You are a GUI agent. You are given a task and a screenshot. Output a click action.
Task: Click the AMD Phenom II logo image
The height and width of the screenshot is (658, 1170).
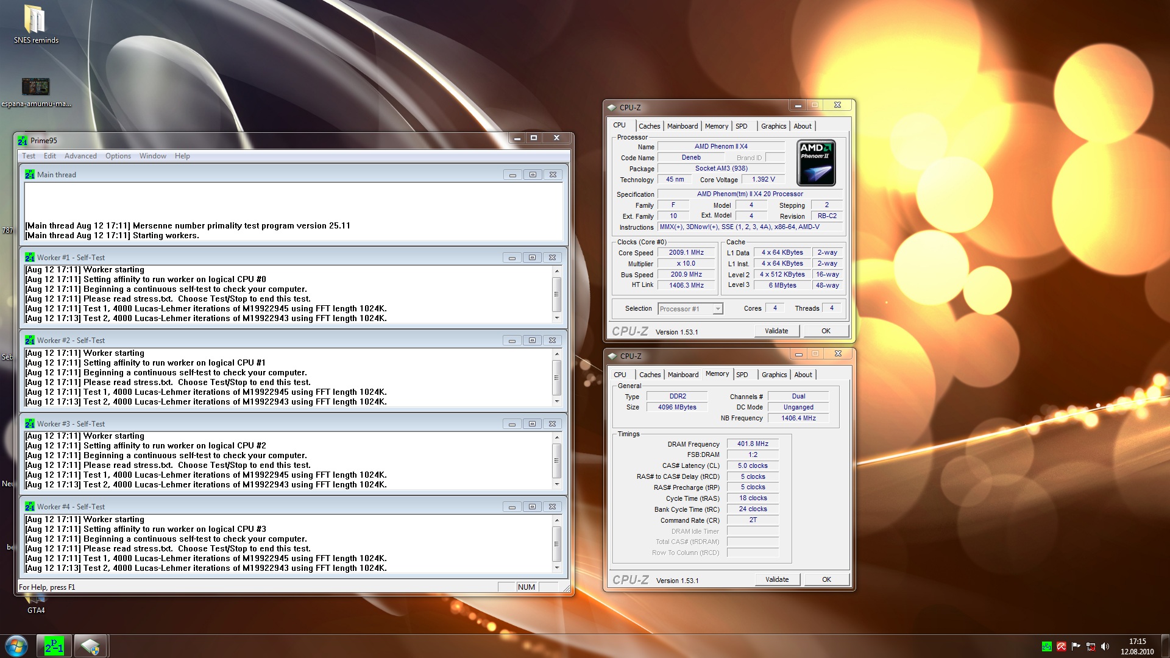[816, 163]
